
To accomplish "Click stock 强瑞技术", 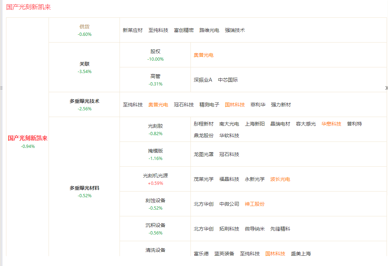I will click(x=235, y=30).
